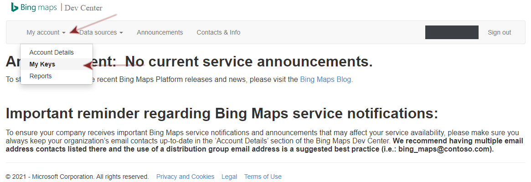This screenshot has width=531, height=182.
Task: Open the Privacy and Cookies link
Action: [185, 177]
